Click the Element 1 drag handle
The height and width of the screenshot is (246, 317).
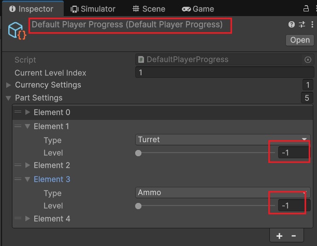18,126
